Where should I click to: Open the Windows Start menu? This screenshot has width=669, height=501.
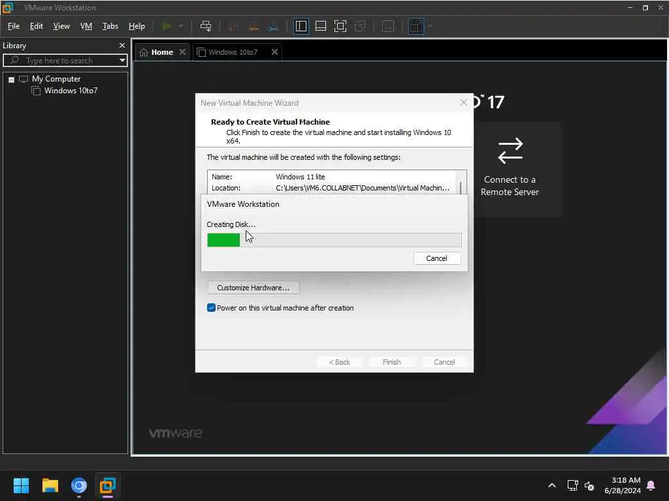pyautogui.click(x=21, y=485)
